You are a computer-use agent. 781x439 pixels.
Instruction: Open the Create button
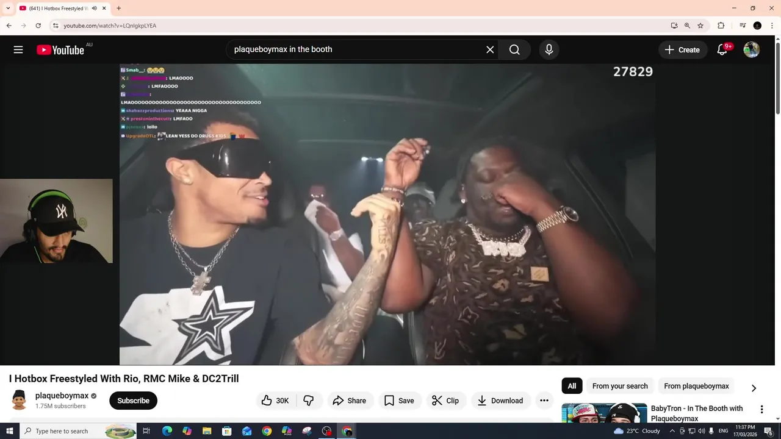pos(683,49)
